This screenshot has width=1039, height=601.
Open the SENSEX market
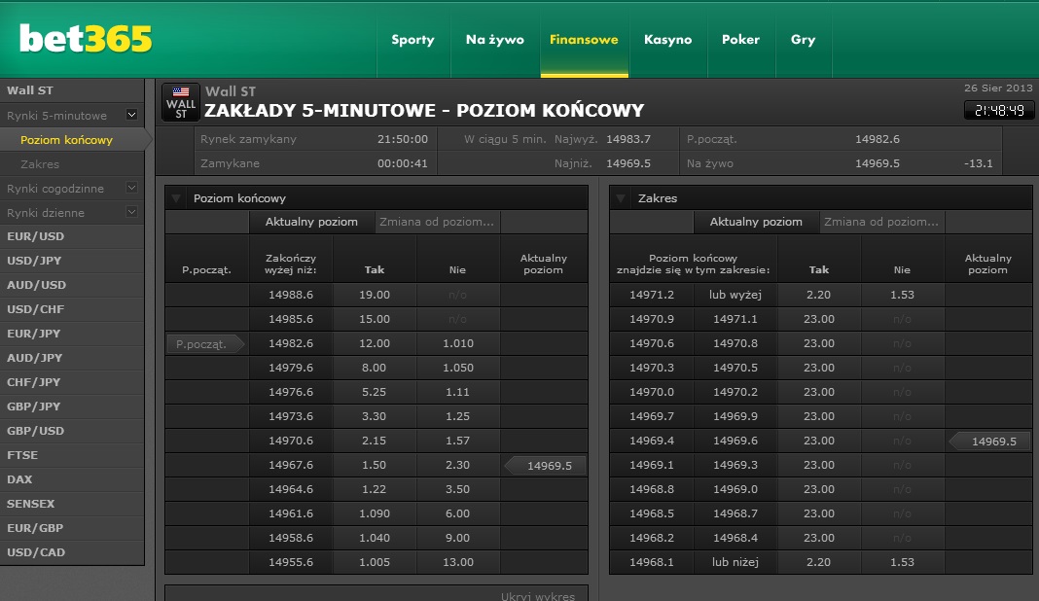tap(72, 504)
